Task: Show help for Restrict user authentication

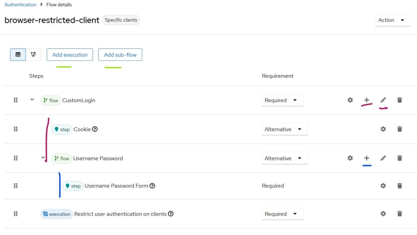Action: (171, 214)
